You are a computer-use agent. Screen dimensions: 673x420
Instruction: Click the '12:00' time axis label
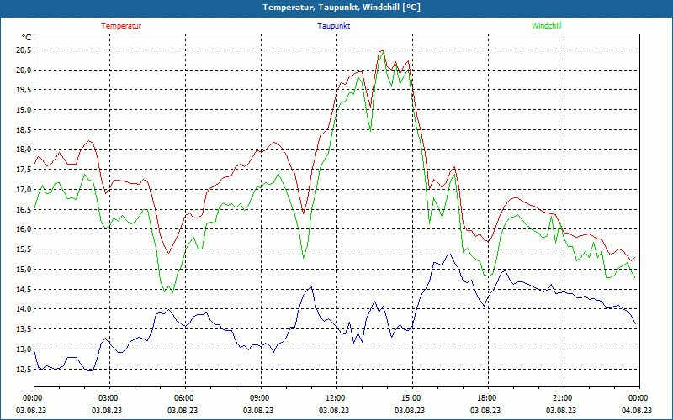pyautogui.click(x=336, y=397)
